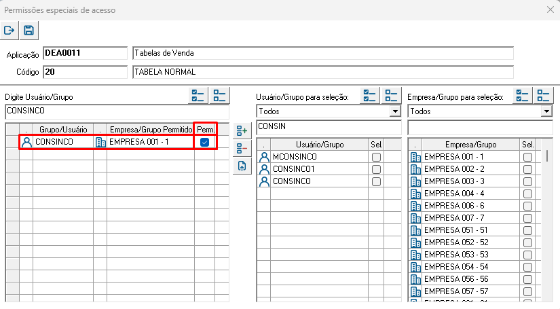Tick Sel. checkbox for EMPRESA 057 - 57
The width and height of the screenshot is (560, 309).
(x=527, y=291)
